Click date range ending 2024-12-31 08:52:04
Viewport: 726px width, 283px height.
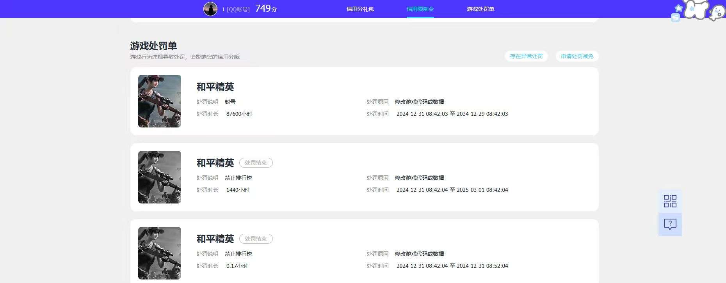coord(452,266)
